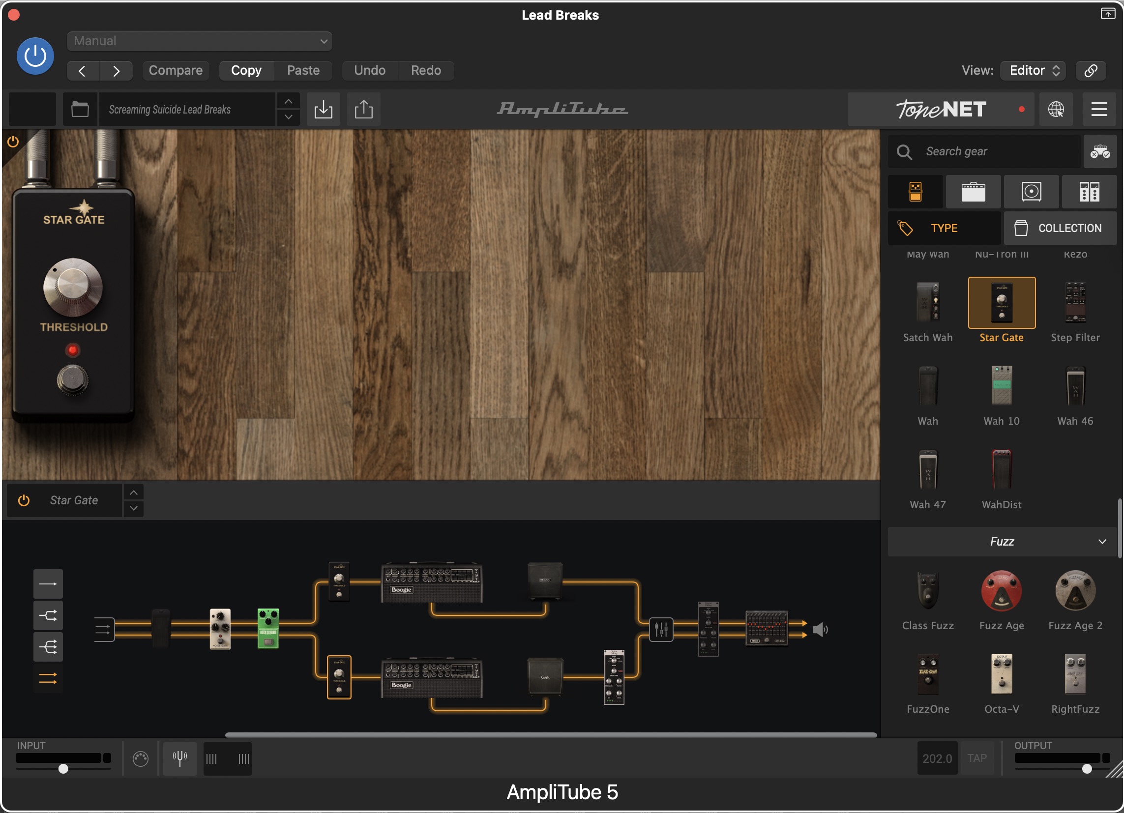Switch to TYPE sorting tab
The height and width of the screenshot is (813, 1124).
[944, 229]
